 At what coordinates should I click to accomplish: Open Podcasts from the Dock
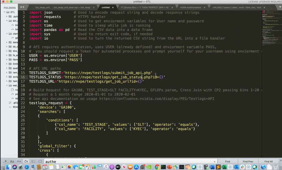pos(112,167)
